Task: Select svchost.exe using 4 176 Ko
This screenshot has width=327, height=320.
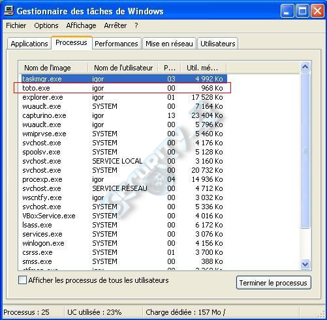Action: (x=124, y=143)
